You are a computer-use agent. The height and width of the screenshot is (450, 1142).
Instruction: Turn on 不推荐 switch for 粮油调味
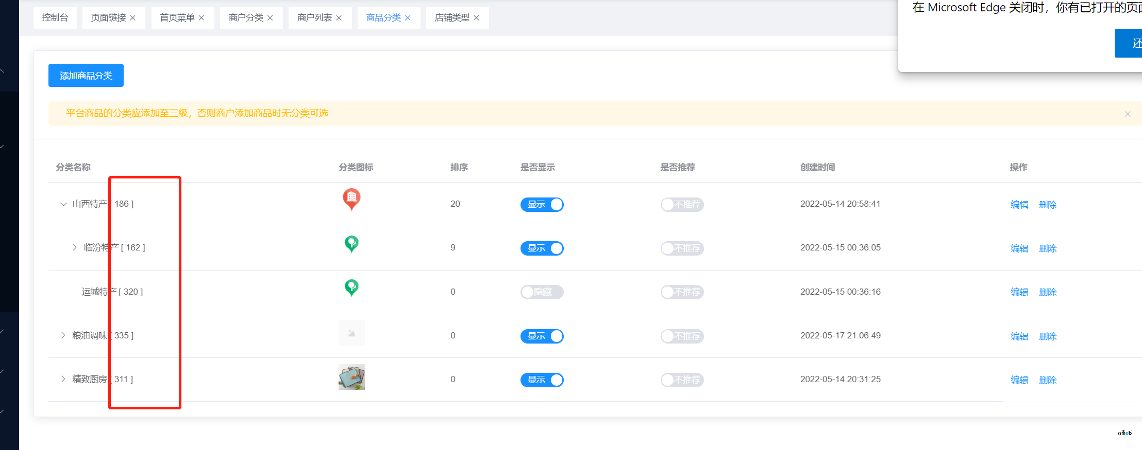pyautogui.click(x=682, y=336)
